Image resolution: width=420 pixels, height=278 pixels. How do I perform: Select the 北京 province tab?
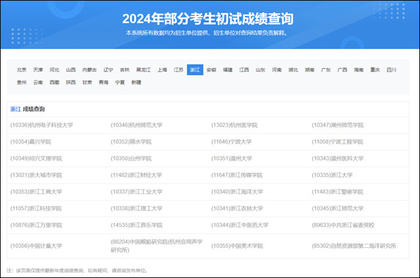[22, 70]
